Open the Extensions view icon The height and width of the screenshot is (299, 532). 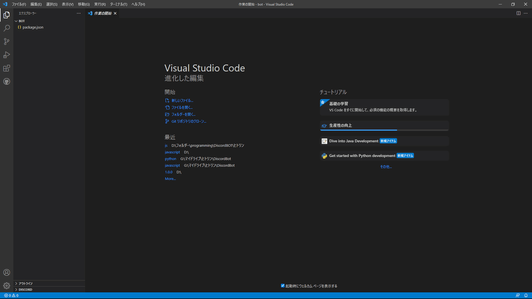[7, 68]
